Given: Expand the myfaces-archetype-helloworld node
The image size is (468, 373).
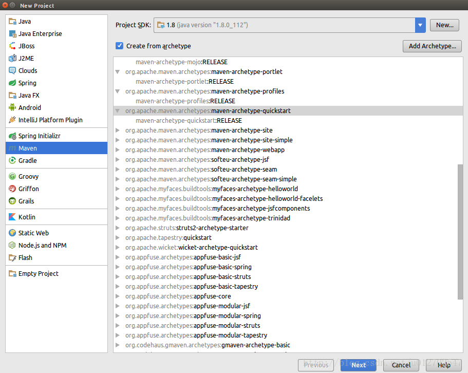Looking at the screenshot, I should 118,189.
